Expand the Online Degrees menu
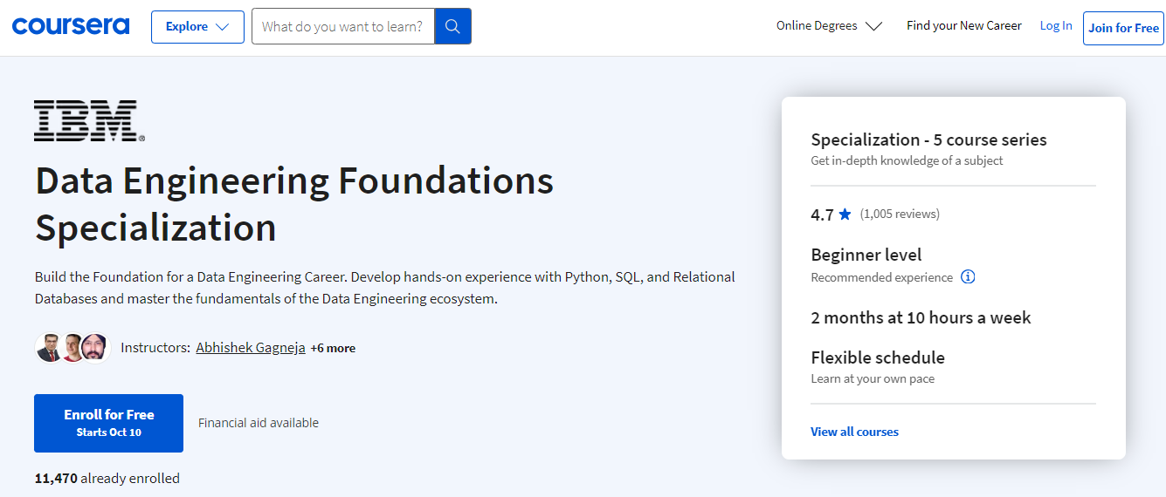This screenshot has width=1166, height=497. coord(829,26)
